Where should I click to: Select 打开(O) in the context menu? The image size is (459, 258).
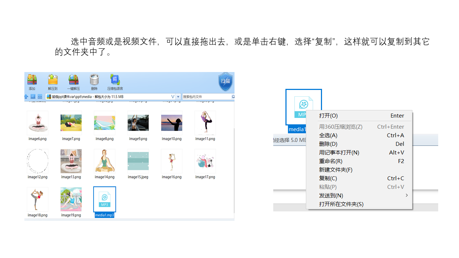coord(328,116)
